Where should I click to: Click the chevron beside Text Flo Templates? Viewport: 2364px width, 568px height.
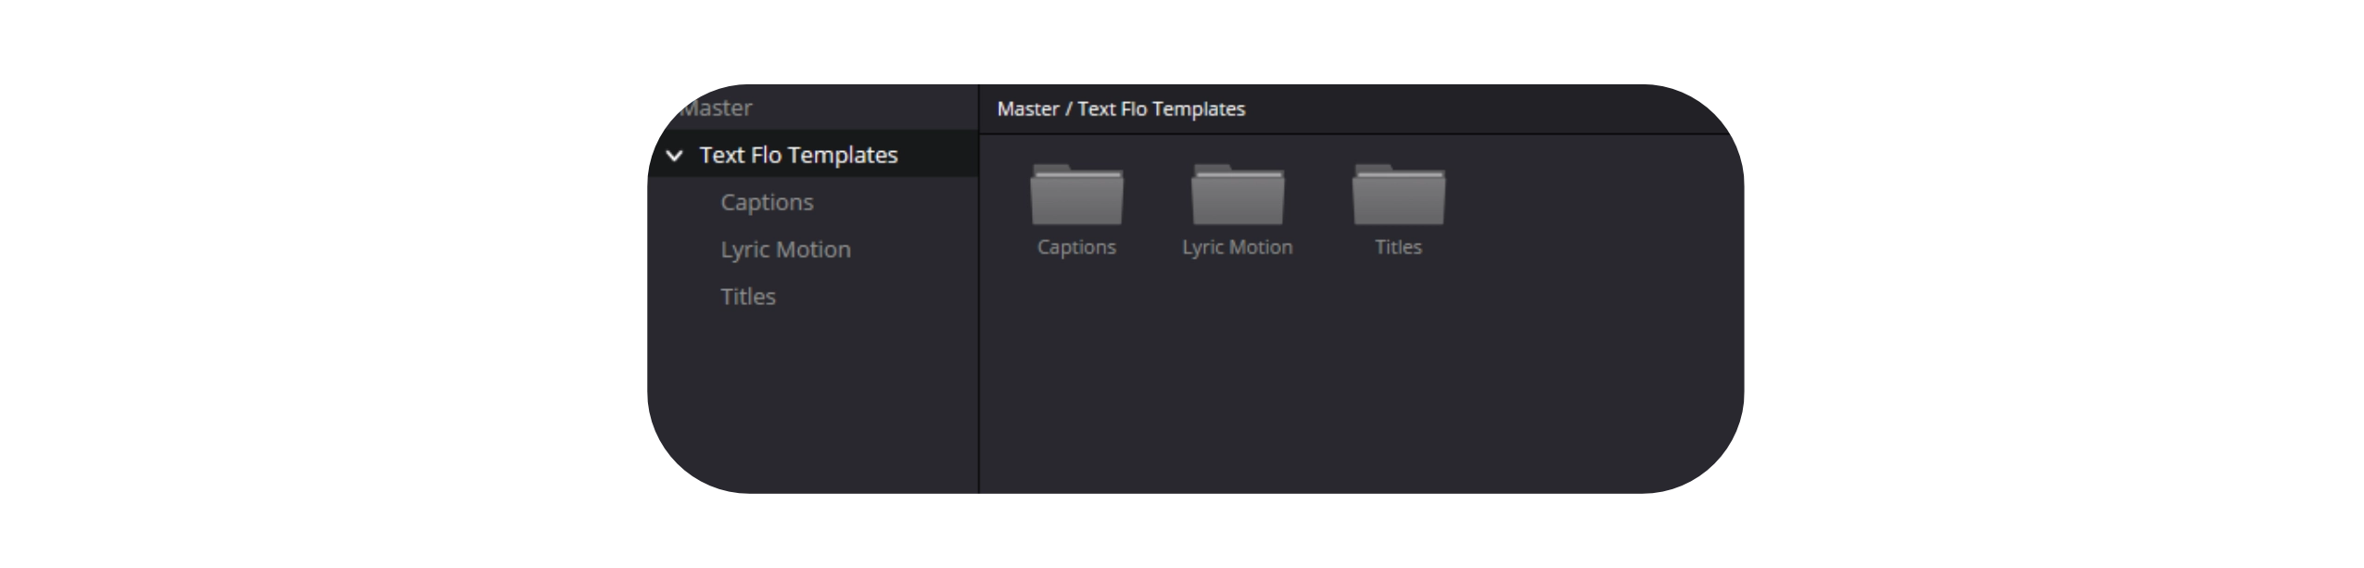675,156
